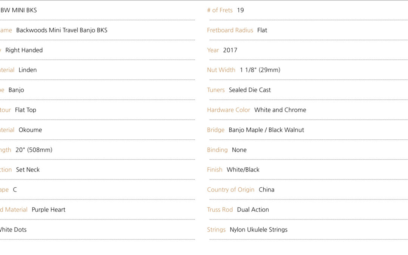This screenshot has height=255, width=408.
Task: Click the 'Hardware Color' label
Action: tap(229, 110)
